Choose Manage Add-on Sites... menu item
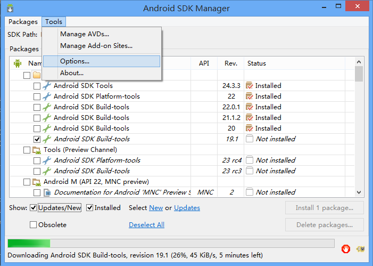Image resolution: width=373 pixels, height=266 pixels. (102, 46)
